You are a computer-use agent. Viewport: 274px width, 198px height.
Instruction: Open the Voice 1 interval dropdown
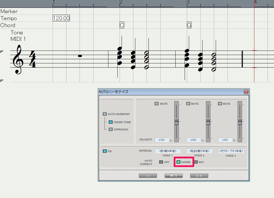click(x=168, y=151)
